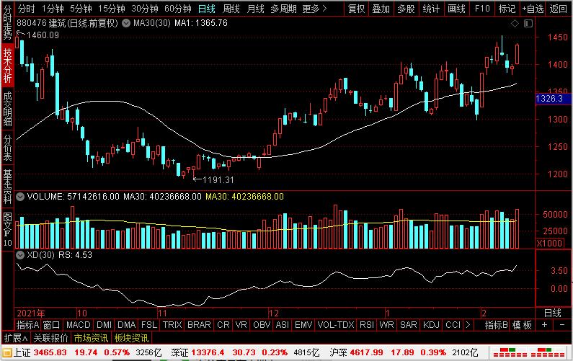The height and width of the screenshot is (361, 573).
Task: Expand the 更多 period menu
Action: (x=314, y=9)
